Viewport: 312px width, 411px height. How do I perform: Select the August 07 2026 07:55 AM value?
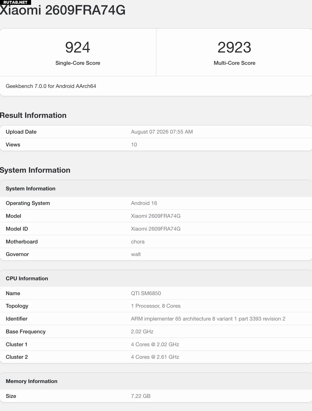162,132
